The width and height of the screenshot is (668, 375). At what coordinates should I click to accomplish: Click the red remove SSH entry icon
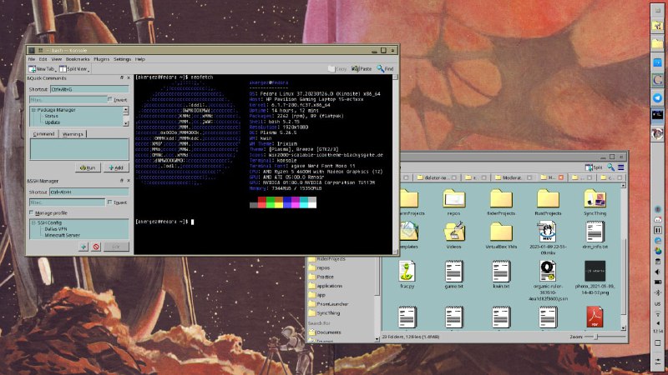click(96, 247)
